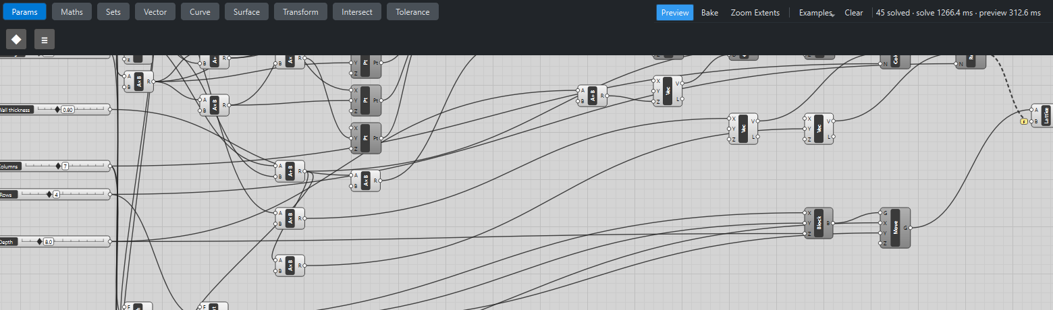Image resolution: width=1053 pixels, height=310 pixels.
Task: Open the Surface tab
Action: (x=247, y=12)
